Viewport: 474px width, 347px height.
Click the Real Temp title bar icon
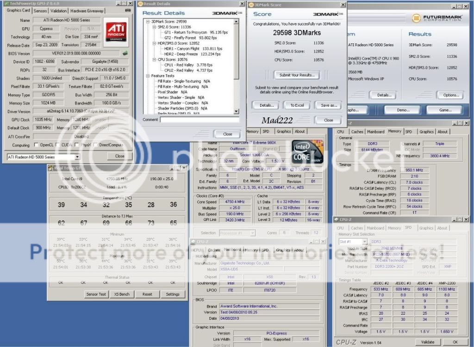point(51,168)
